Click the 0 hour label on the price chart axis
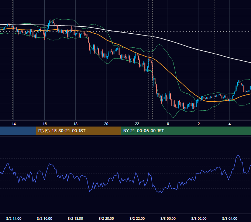Screen dimensions: 251x222 (x=168, y=124)
